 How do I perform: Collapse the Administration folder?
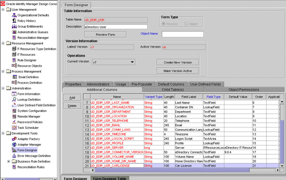3,88
